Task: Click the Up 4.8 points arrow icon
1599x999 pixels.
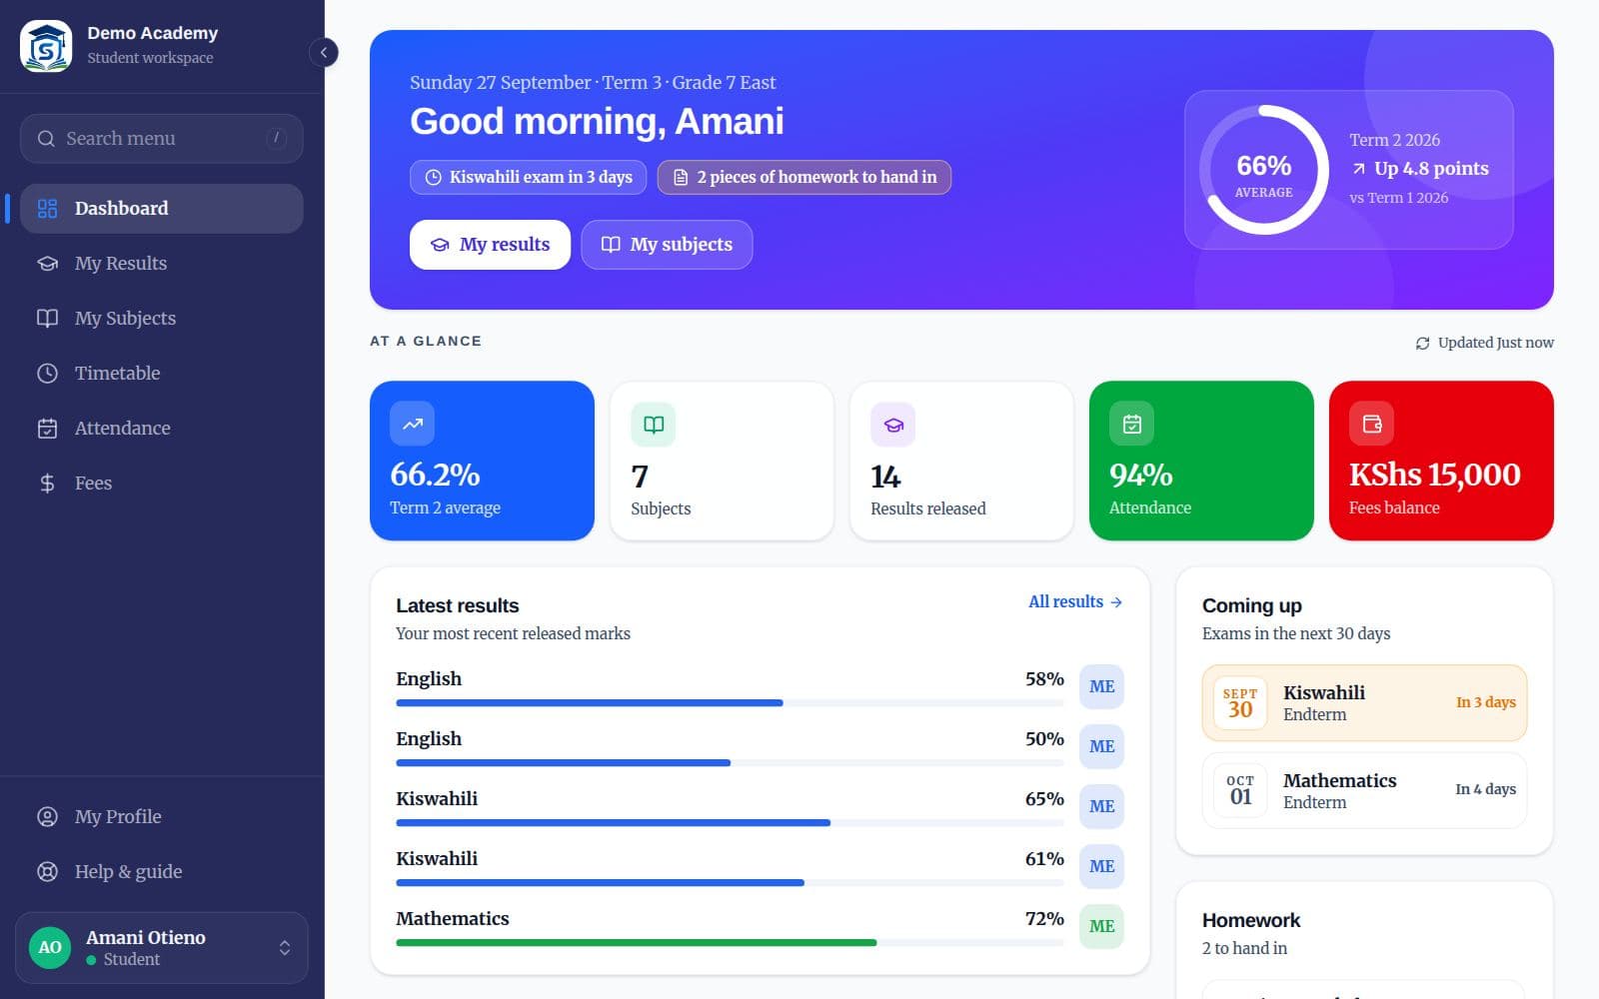Action: 1358,169
